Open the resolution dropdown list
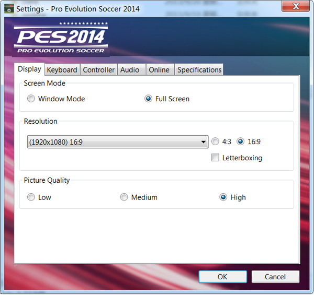Viewport: 314px width, 295px height. (x=118, y=142)
